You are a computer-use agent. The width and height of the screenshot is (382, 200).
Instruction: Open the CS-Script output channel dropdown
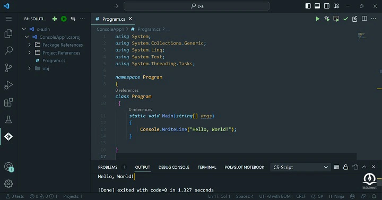click(x=300, y=167)
